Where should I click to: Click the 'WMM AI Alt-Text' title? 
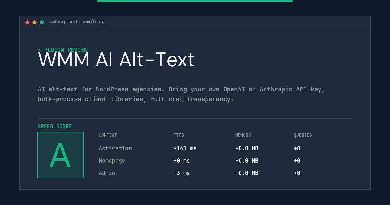116,60
